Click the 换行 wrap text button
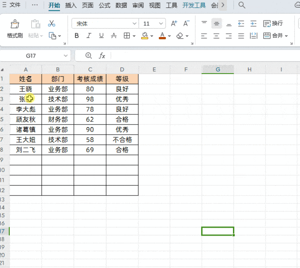300x268 pixels. coord(273,23)
